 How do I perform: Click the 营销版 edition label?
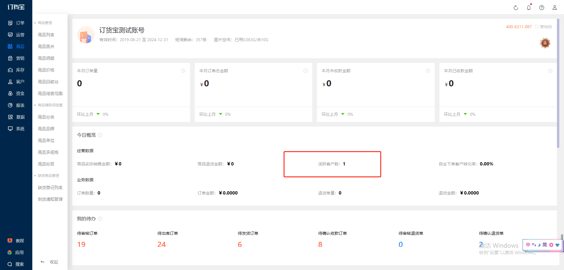tap(544, 27)
